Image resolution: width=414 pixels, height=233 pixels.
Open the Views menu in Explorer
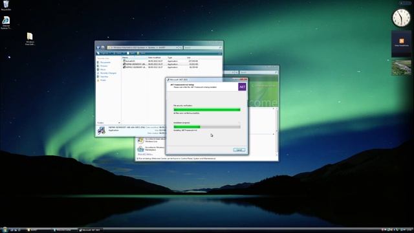(118, 53)
